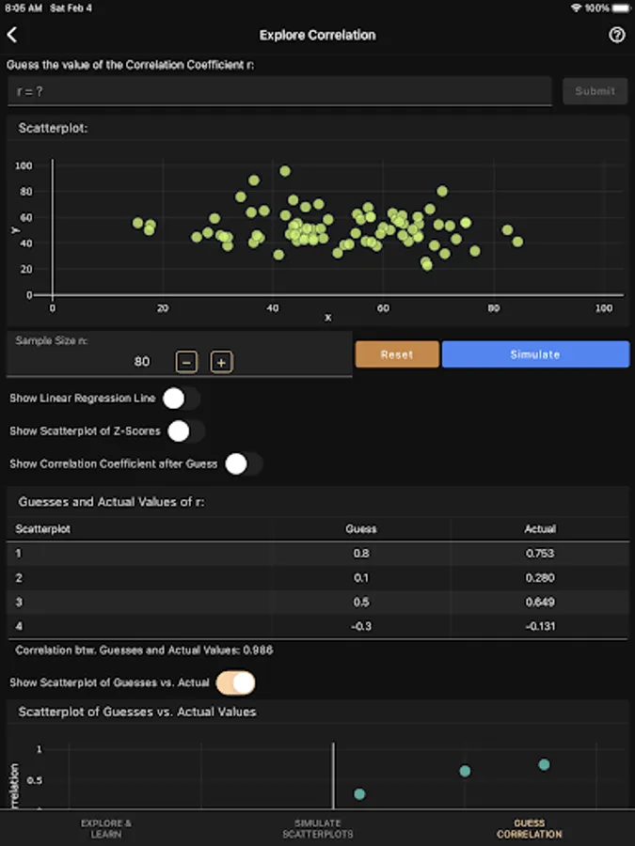Screen dimensions: 635x846
Task: Open the help question mark icon
Action: tap(616, 35)
